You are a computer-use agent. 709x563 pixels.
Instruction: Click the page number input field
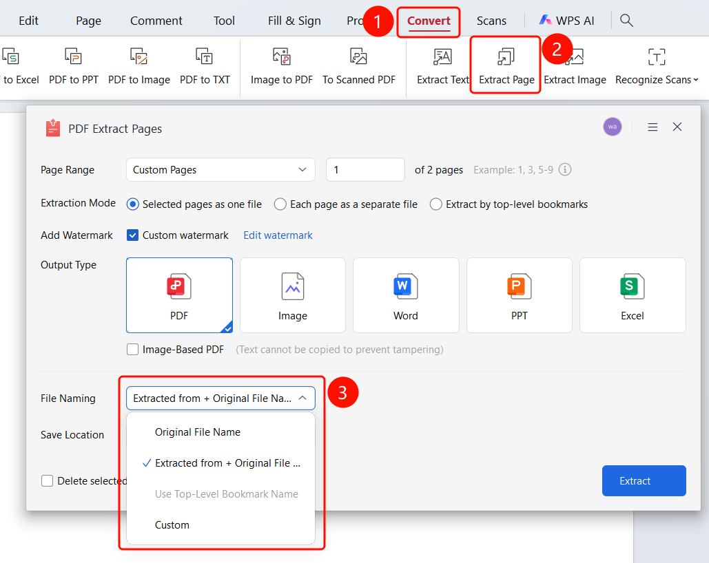(x=365, y=170)
